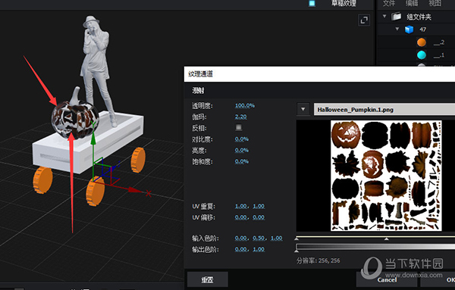The width and height of the screenshot is (455, 290).
Task: Open the 视图 menu
Action: point(435,3)
